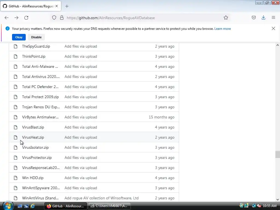This screenshot has width=280, height=210.
Task: Click Switch between windows icon
Action: (26, 206)
